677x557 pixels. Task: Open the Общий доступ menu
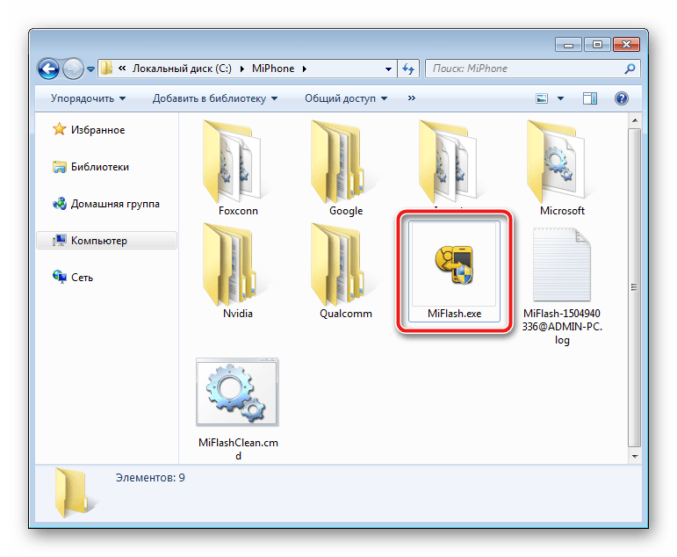click(x=346, y=98)
